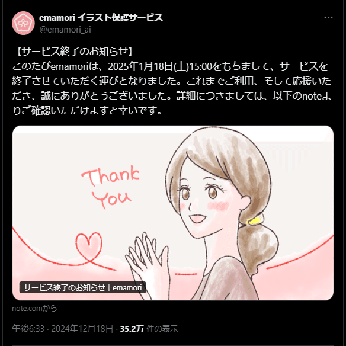Open the 午後6:33 post timestamp
The image size is (346, 346).
28,329
